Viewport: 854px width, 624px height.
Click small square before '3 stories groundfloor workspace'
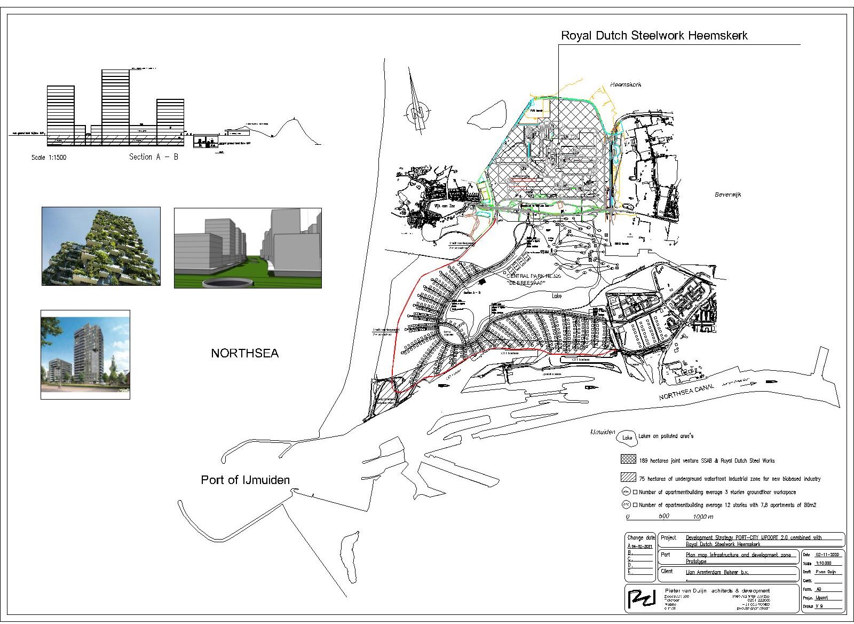(x=635, y=492)
